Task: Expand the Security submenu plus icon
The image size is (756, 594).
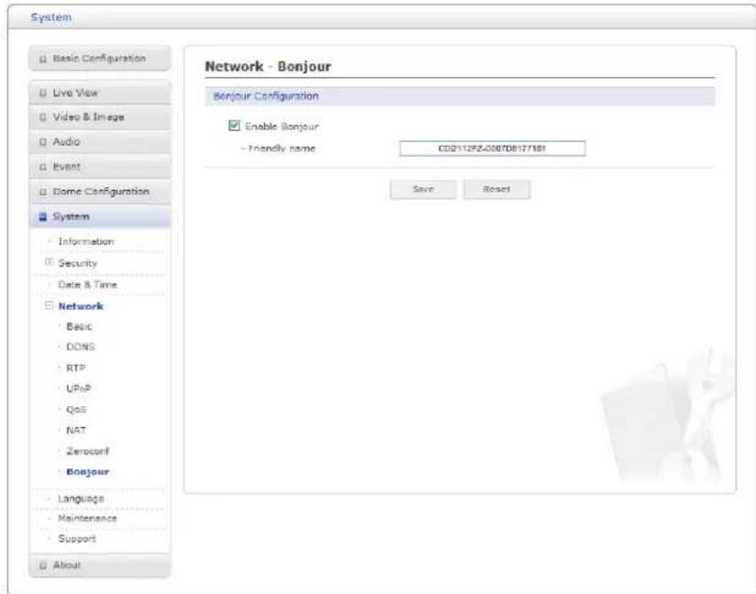Action: 49,262
